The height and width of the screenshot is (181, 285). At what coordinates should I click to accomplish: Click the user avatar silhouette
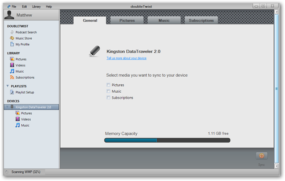(x=9, y=15)
